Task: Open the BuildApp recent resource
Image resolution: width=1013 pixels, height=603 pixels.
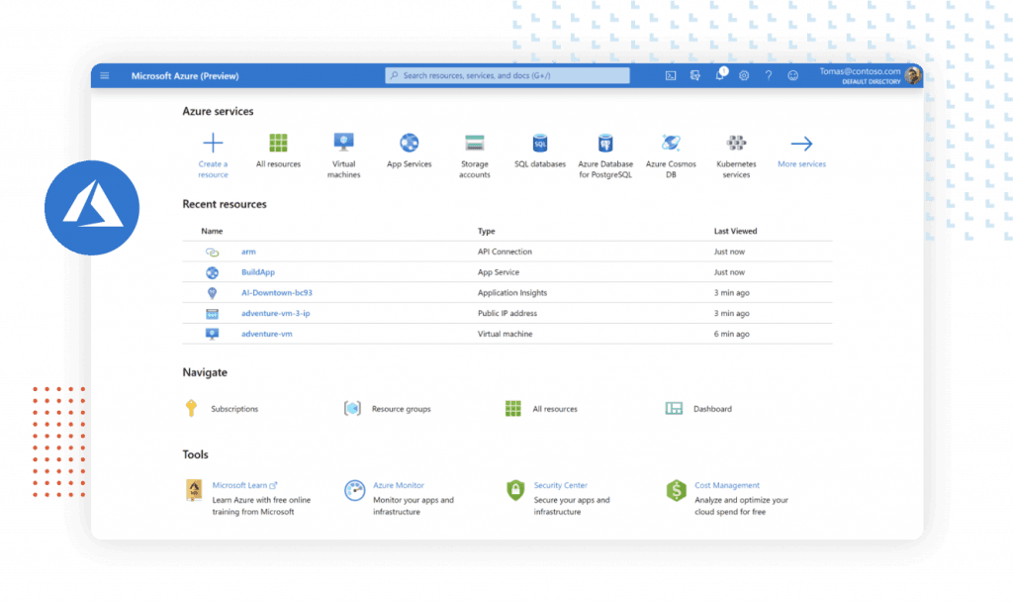Action: 258,272
